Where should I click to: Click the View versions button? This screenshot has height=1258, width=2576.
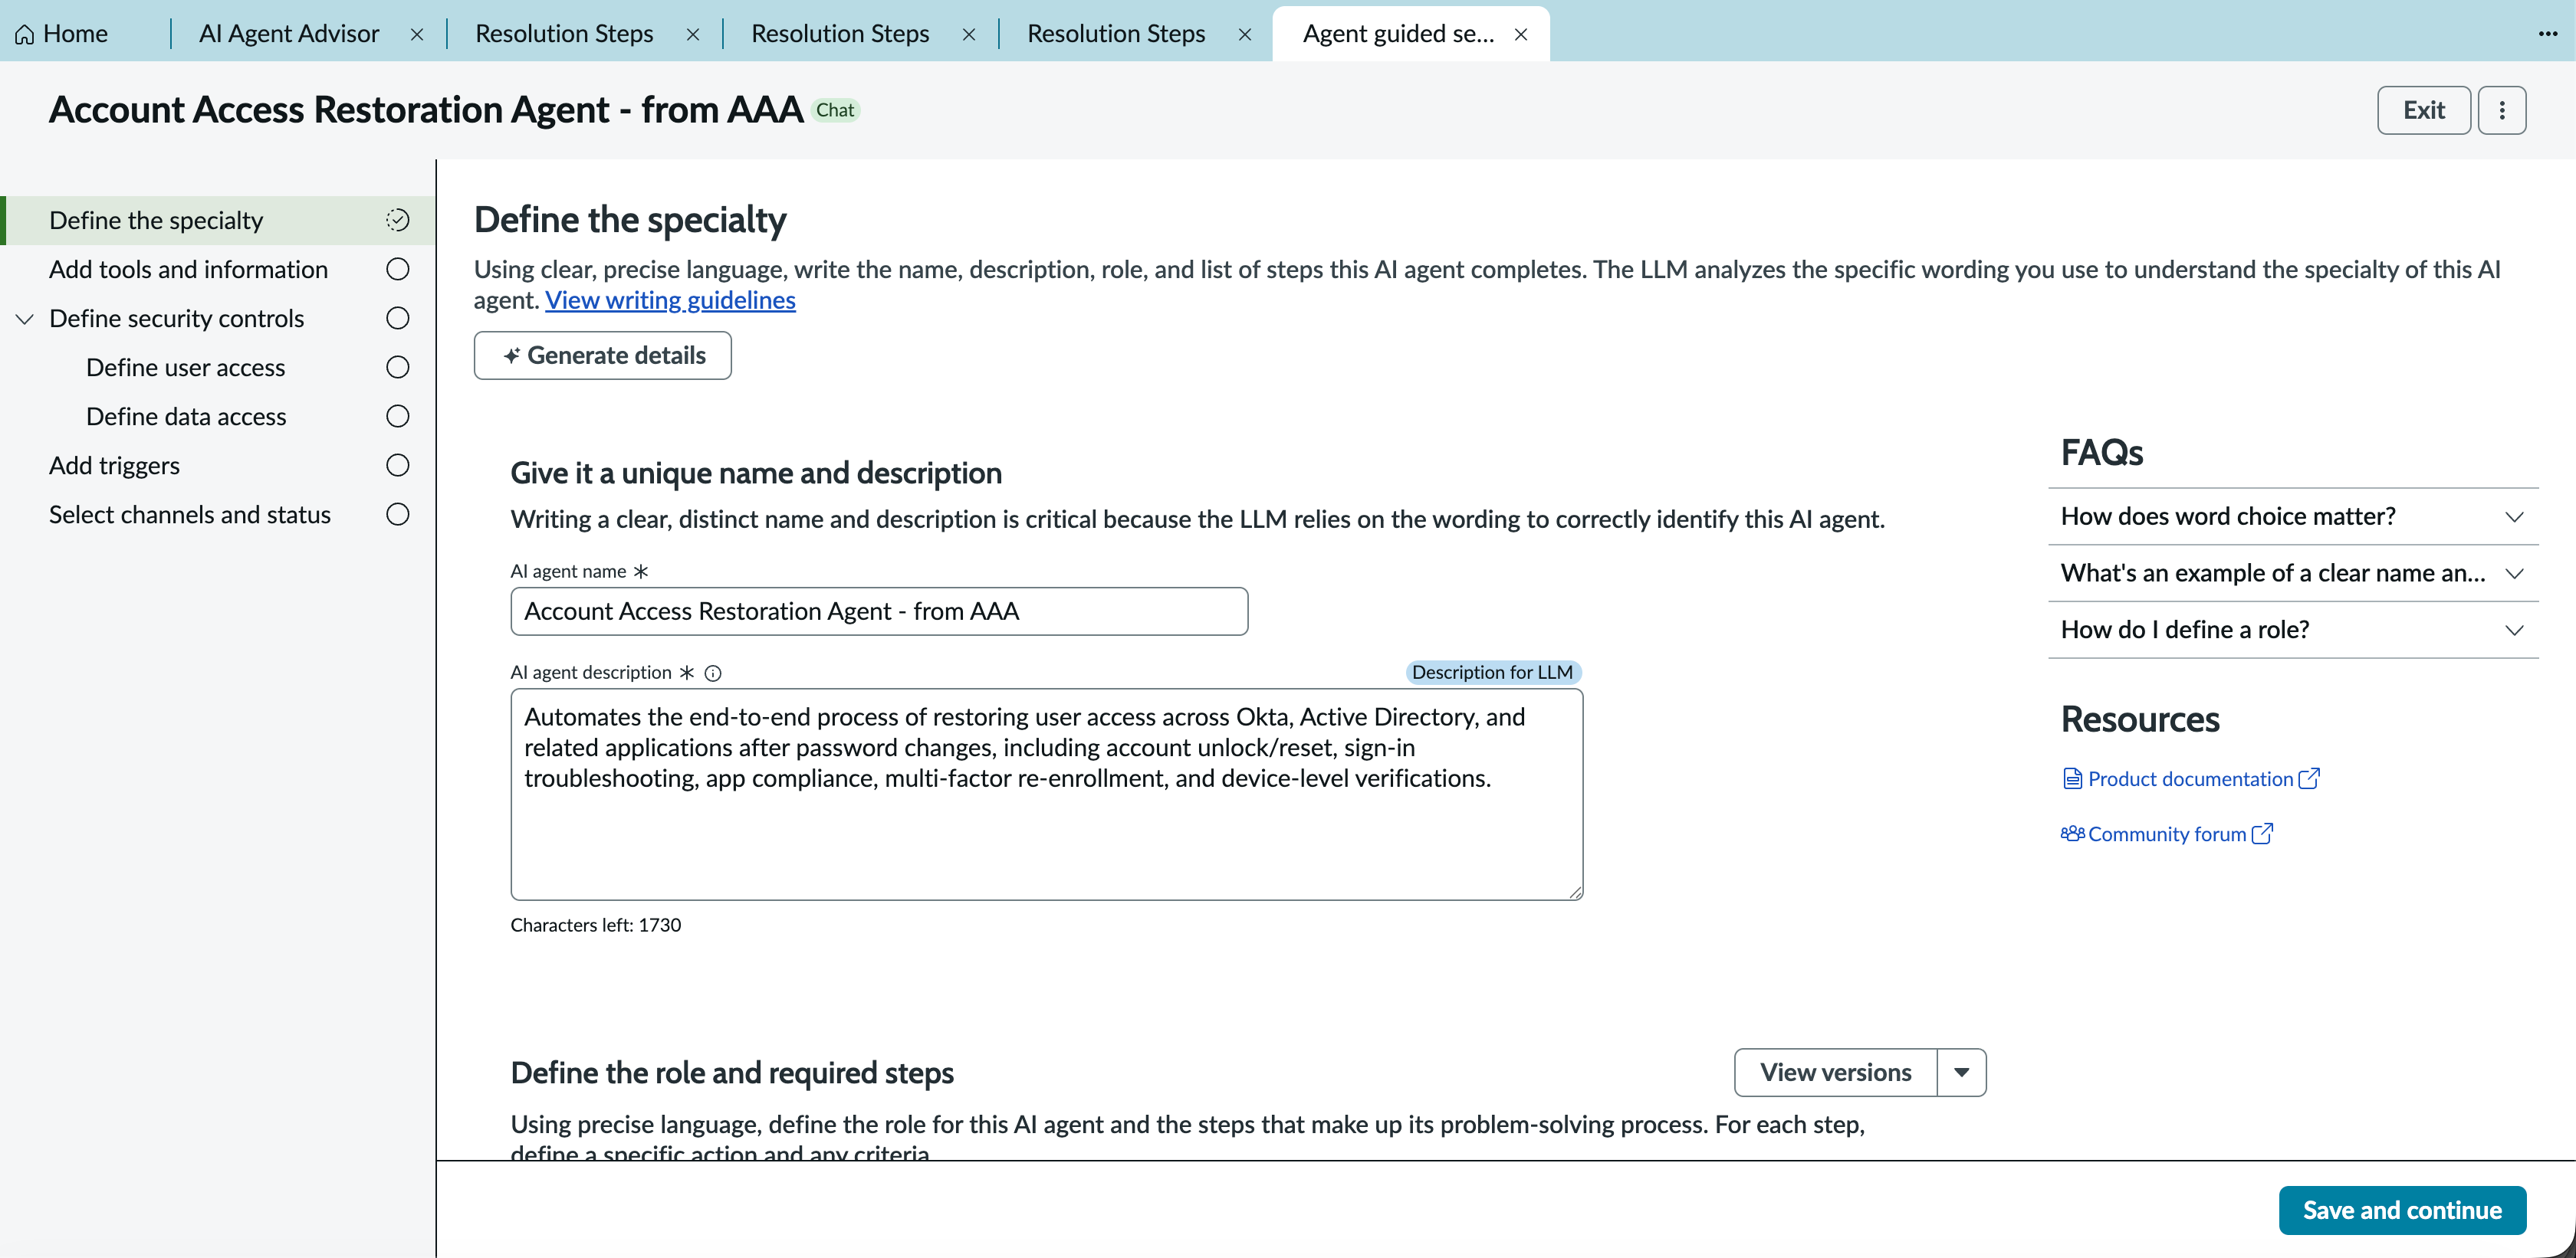[1835, 1072]
